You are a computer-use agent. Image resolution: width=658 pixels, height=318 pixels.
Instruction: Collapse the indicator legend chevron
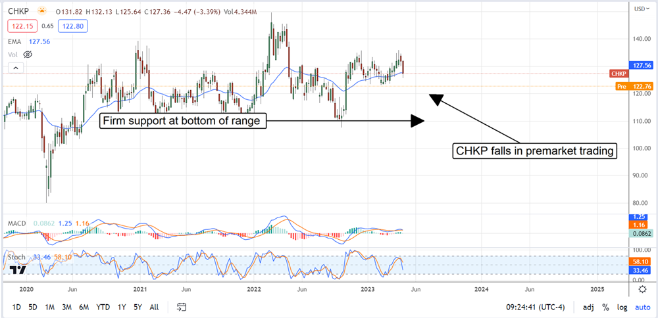click(x=16, y=68)
